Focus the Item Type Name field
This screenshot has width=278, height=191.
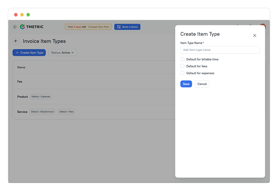pos(220,50)
